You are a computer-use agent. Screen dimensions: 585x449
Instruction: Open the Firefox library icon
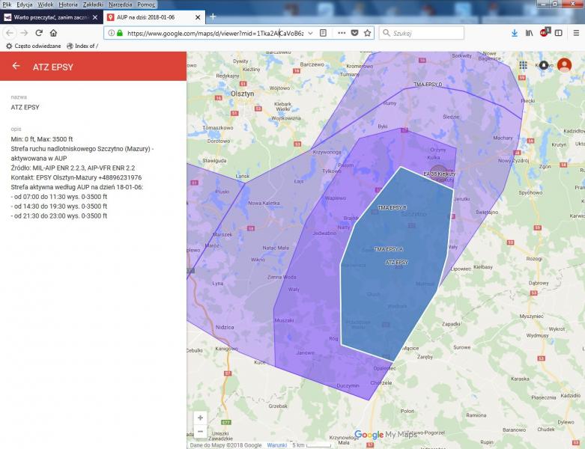529,33
